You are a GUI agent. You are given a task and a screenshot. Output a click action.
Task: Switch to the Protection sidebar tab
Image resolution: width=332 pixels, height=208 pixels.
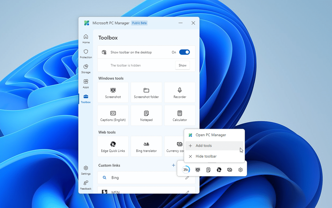click(86, 54)
